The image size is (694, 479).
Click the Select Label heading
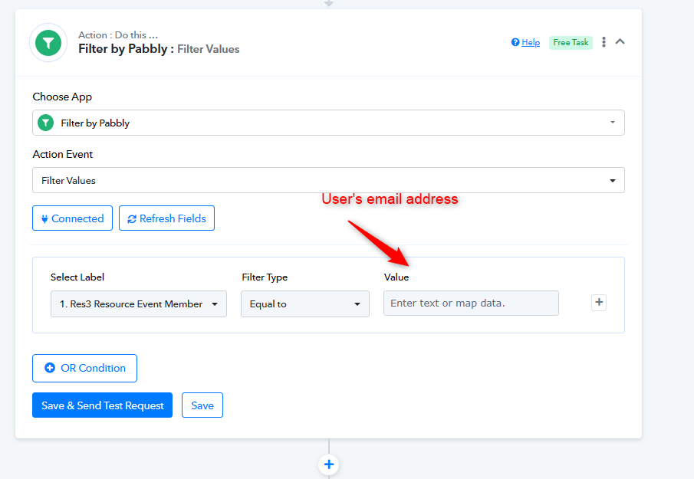pos(77,277)
